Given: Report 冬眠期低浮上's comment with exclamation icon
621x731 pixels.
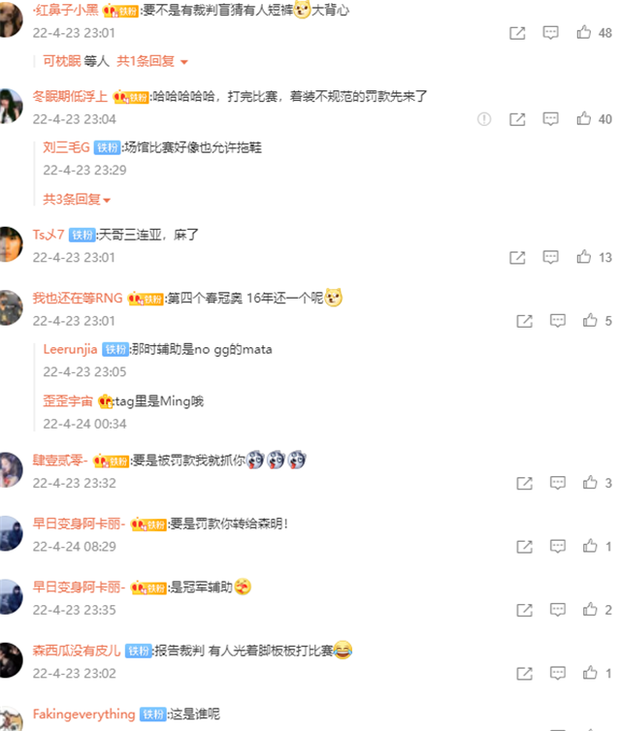Looking at the screenshot, I should [484, 119].
